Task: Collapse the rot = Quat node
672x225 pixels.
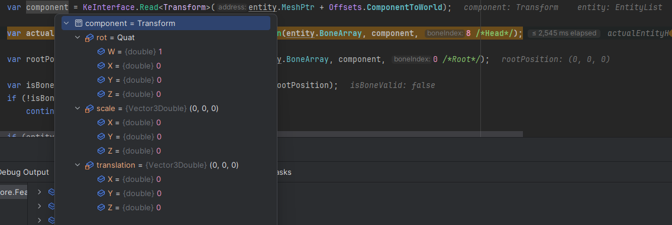Action: pos(77,38)
